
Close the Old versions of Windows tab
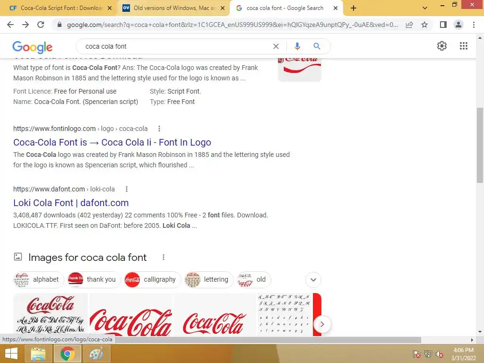coord(223,9)
